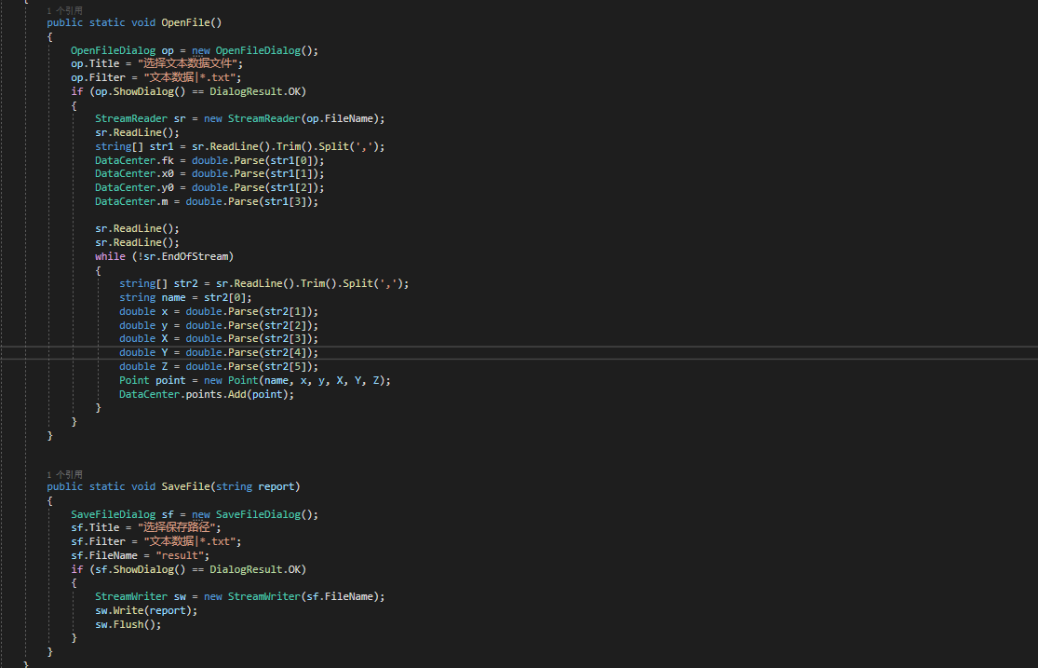The image size is (1038, 668).
Task: Click the 'Point point = new Point(...)' line
Action: tap(255, 380)
